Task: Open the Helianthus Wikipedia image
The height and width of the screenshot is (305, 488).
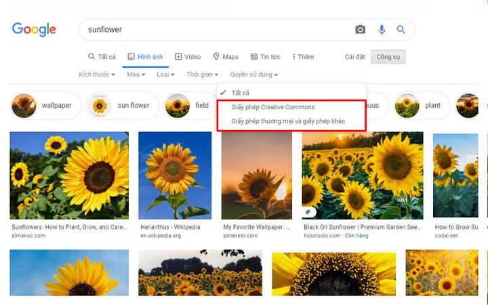Action: point(175,176)
